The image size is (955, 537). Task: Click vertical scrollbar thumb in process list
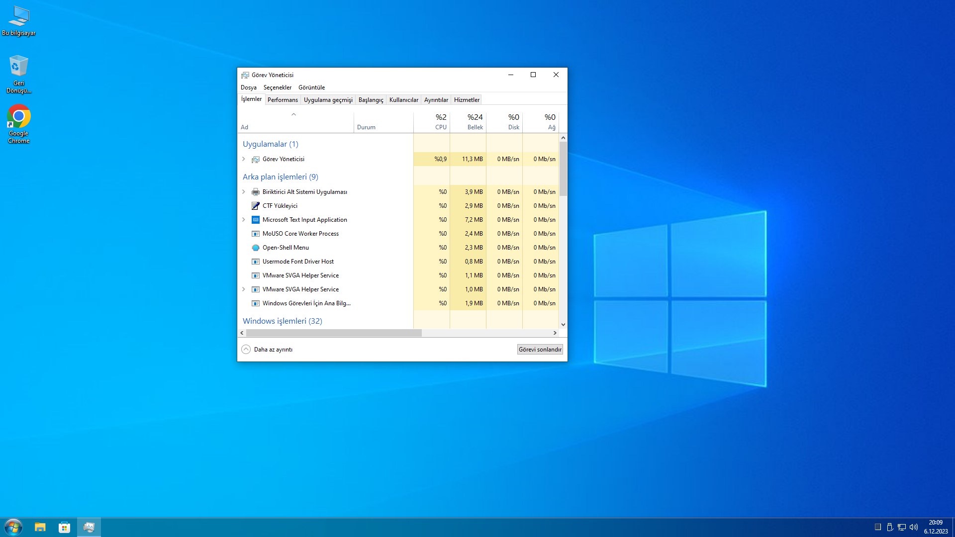tap(563, 169)
